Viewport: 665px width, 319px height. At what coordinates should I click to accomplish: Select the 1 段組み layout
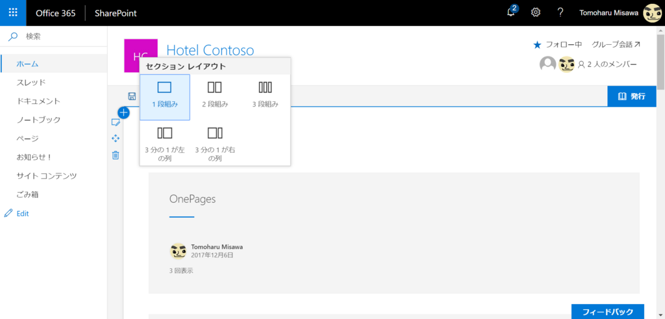point(164,97)
